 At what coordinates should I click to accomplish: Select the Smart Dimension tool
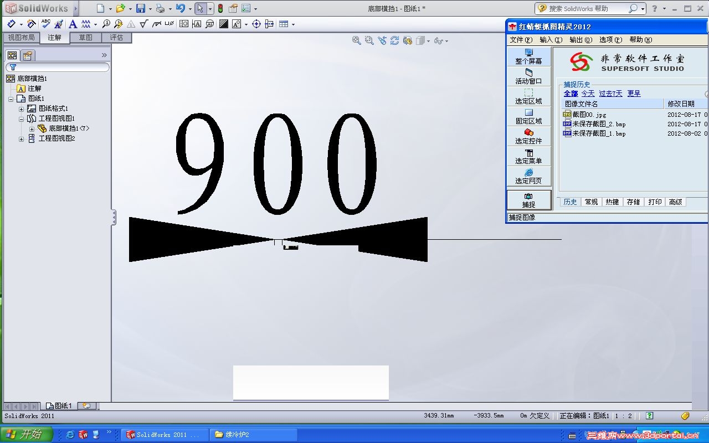click(12, 24)
